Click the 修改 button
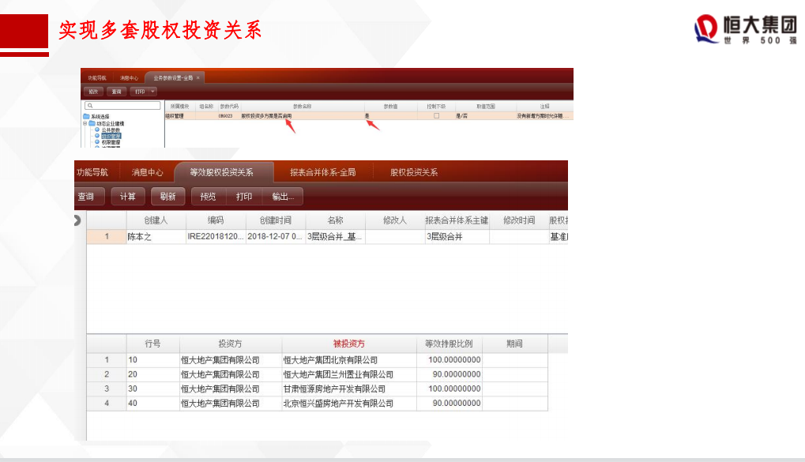This screenshot has height=462, width=805. [x=93, y=92]
